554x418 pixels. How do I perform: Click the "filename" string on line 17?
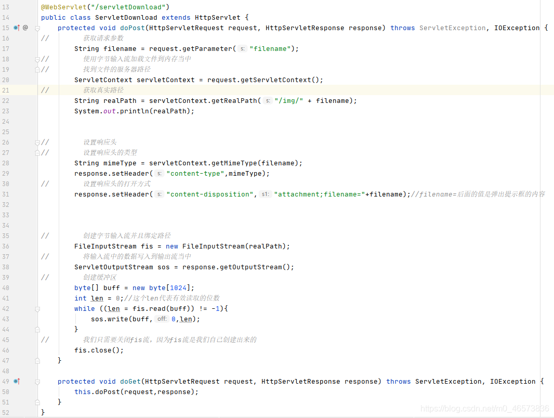click(270, 49)
